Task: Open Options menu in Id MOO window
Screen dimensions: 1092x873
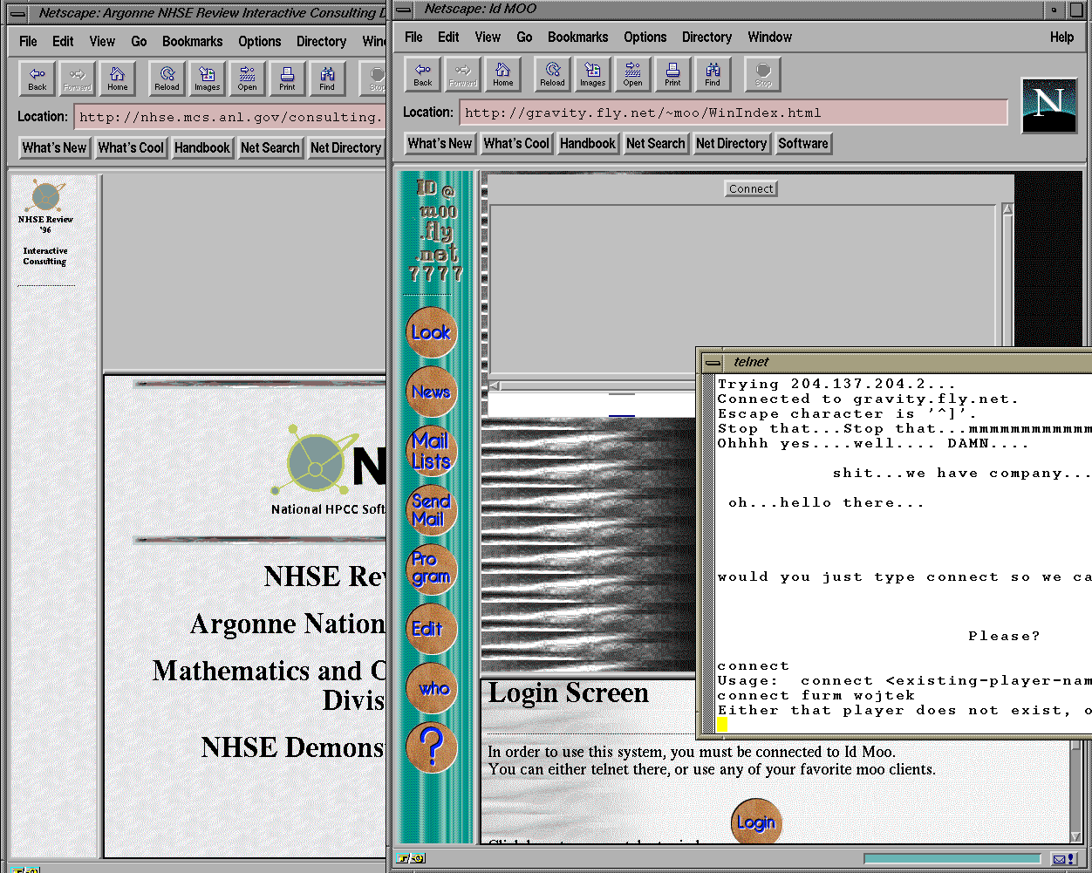Action: click(x=645, y=37)
